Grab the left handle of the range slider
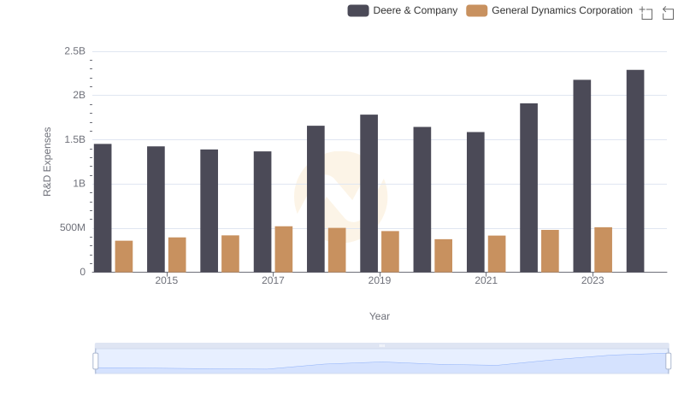 [x=96, y=362]
